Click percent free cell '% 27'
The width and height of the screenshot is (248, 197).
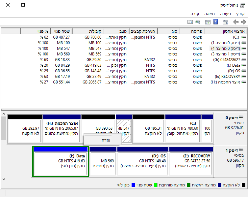point(44,82)
